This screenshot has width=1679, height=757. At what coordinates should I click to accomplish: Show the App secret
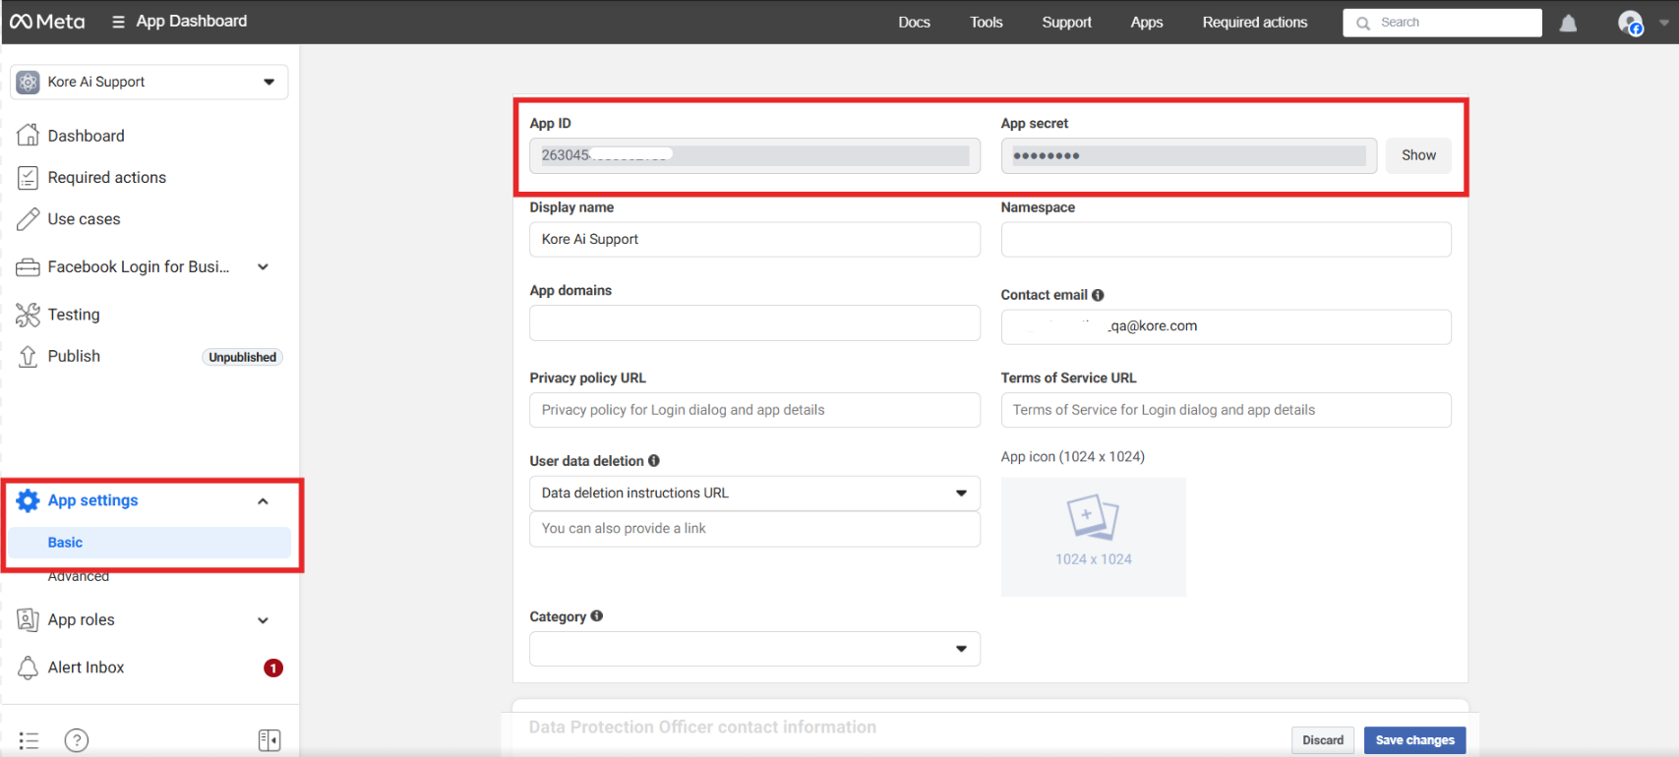1417,155
